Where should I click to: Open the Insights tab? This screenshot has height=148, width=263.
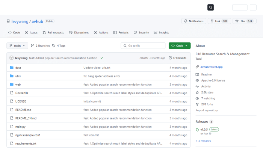pos(161,33)
